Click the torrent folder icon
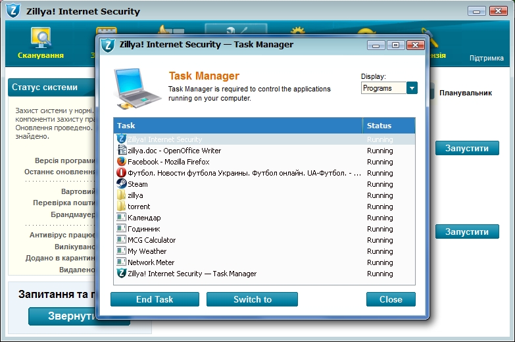This screenshot has width=515, height=342. click(121, 207)
